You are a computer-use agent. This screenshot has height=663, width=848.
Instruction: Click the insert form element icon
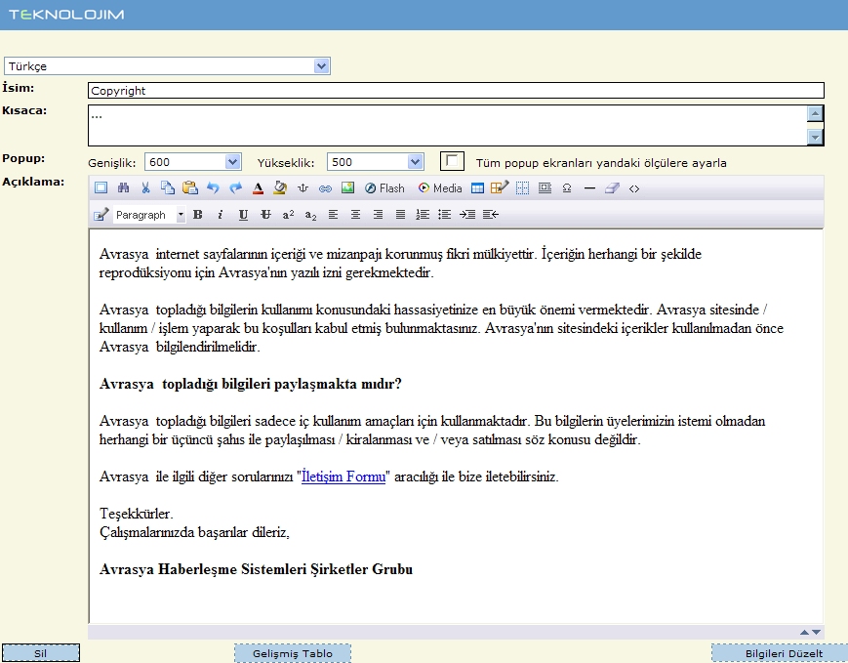(x=545, y=187)
